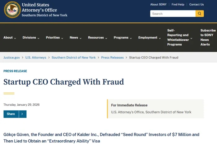Click Subscribe to SDNY News Alerts

coord(208,37)
